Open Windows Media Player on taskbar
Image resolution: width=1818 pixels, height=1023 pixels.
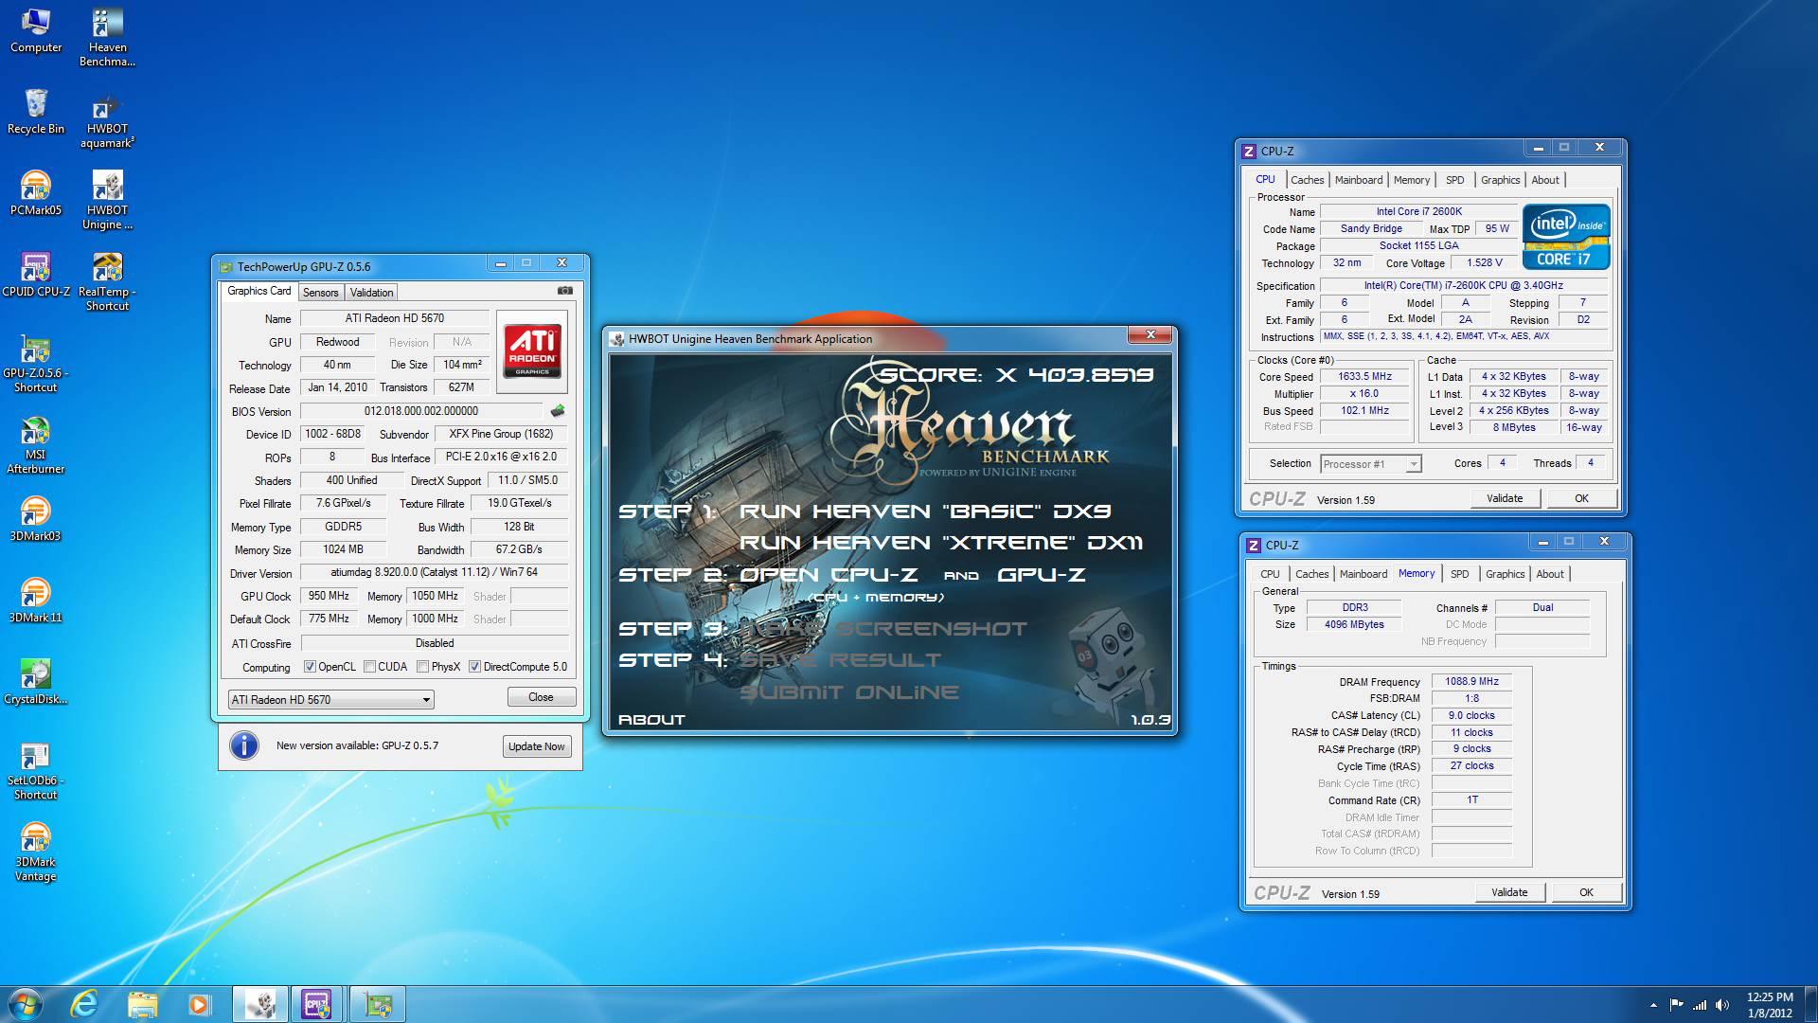point(199,1003)
